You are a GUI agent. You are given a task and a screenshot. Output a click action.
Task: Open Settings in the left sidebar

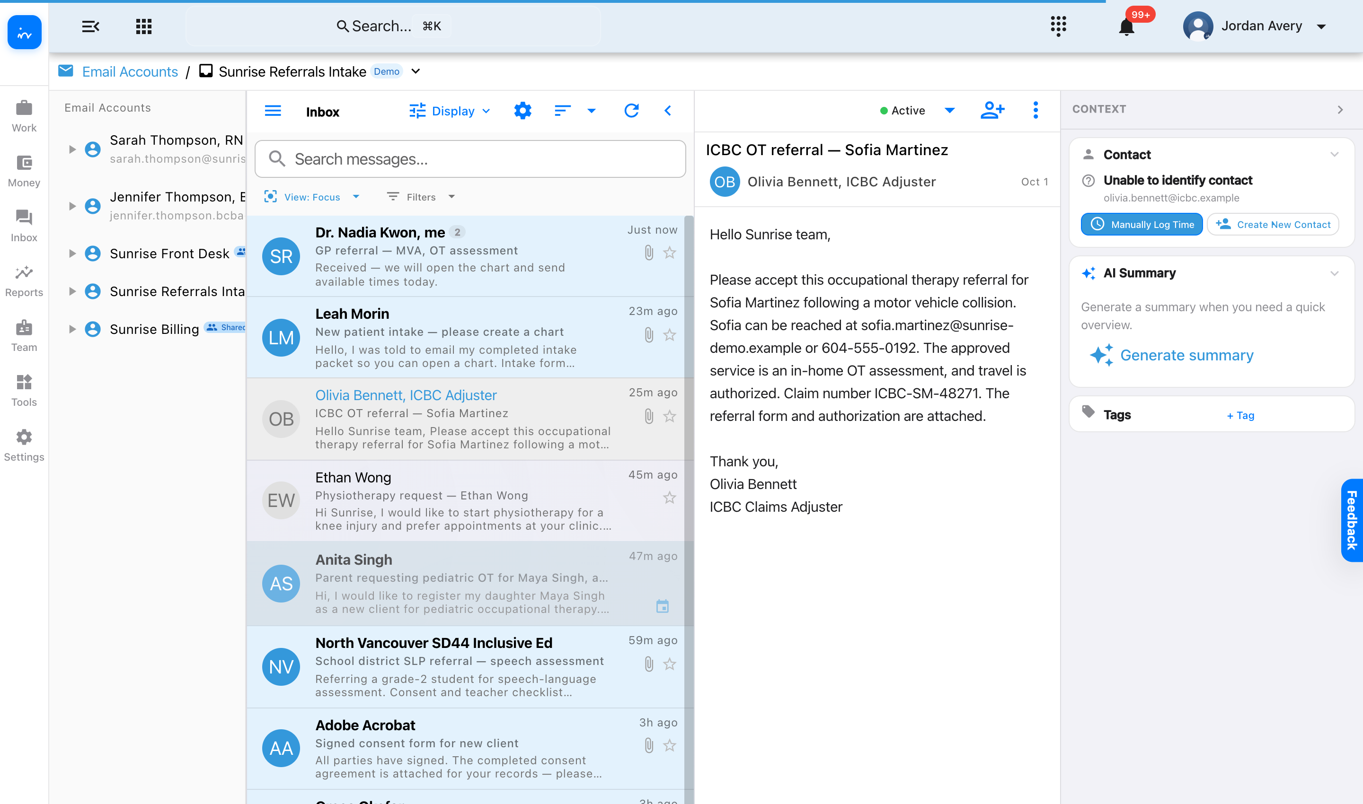pos(24,446)
